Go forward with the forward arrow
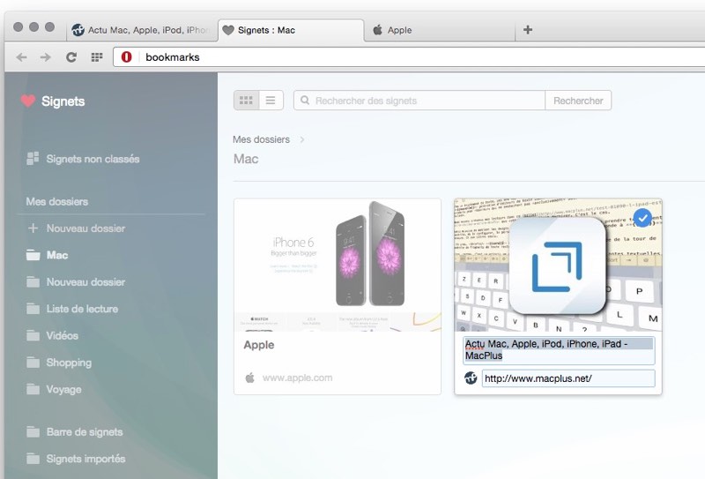Viewport: 705px width, 479px height. [46, 57]
